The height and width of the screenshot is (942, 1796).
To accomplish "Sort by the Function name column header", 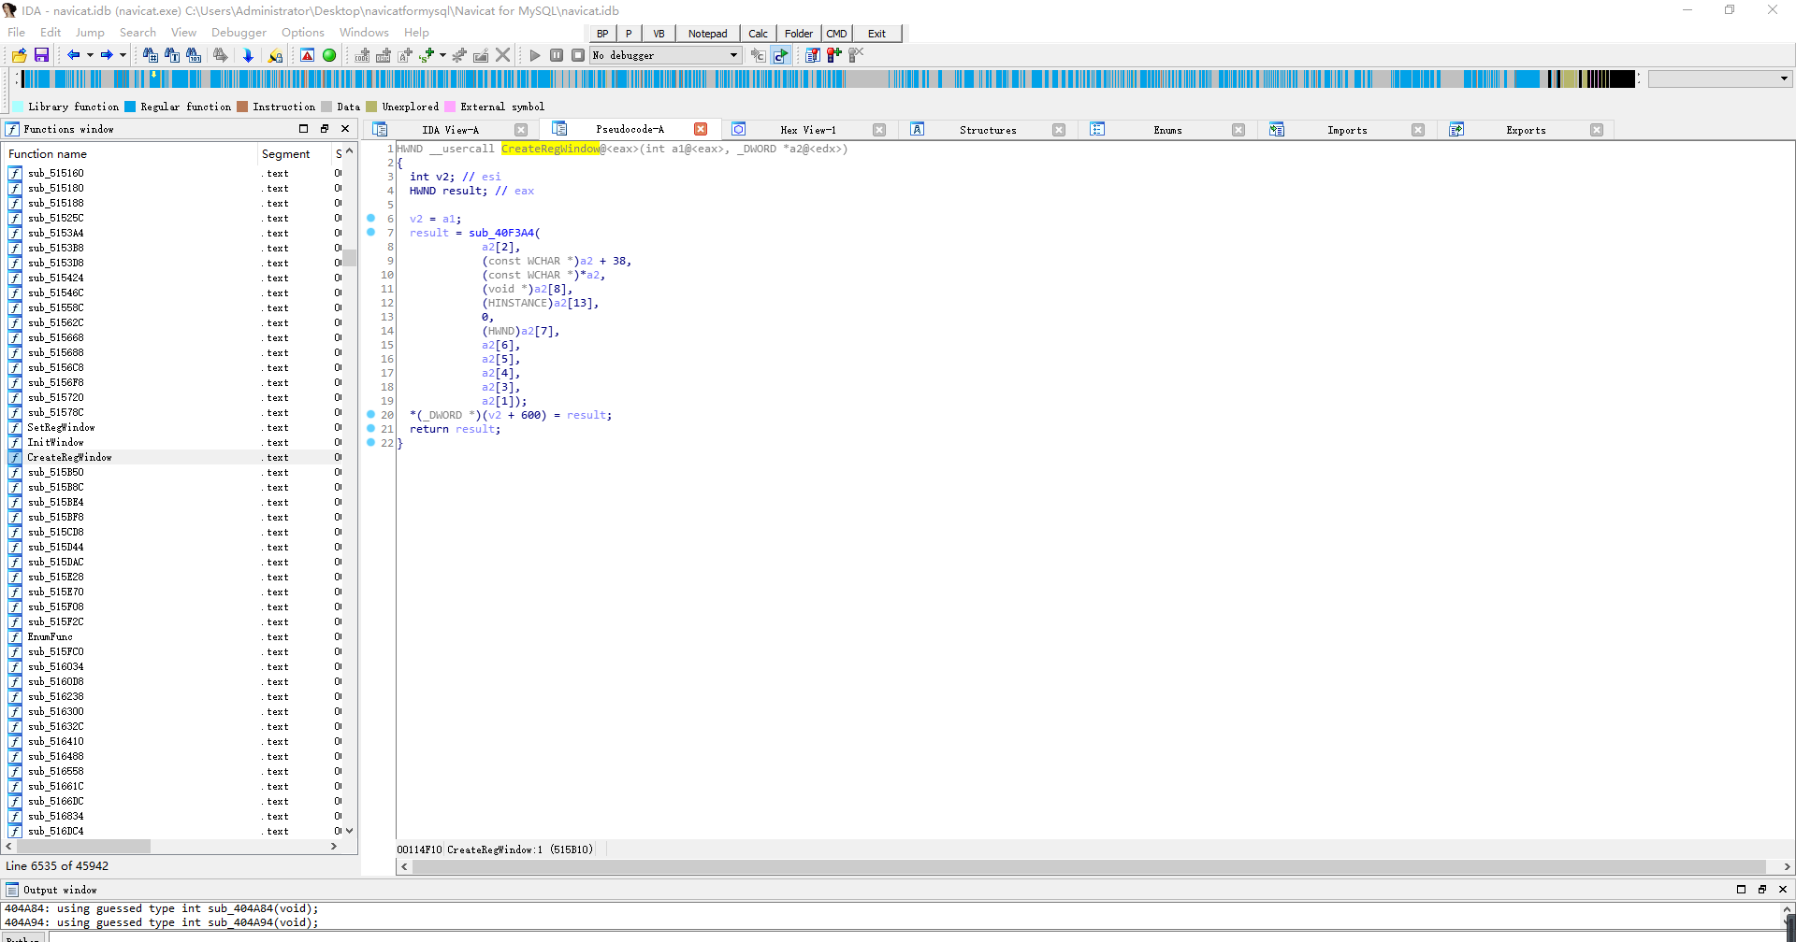I will click(130, 154).
